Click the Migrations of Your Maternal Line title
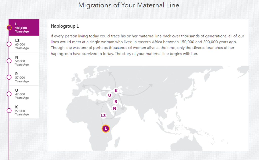This screenshot has width=259, height=160. tap(129, 5)
